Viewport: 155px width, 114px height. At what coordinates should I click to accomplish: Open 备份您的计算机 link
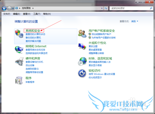[33, 38]
